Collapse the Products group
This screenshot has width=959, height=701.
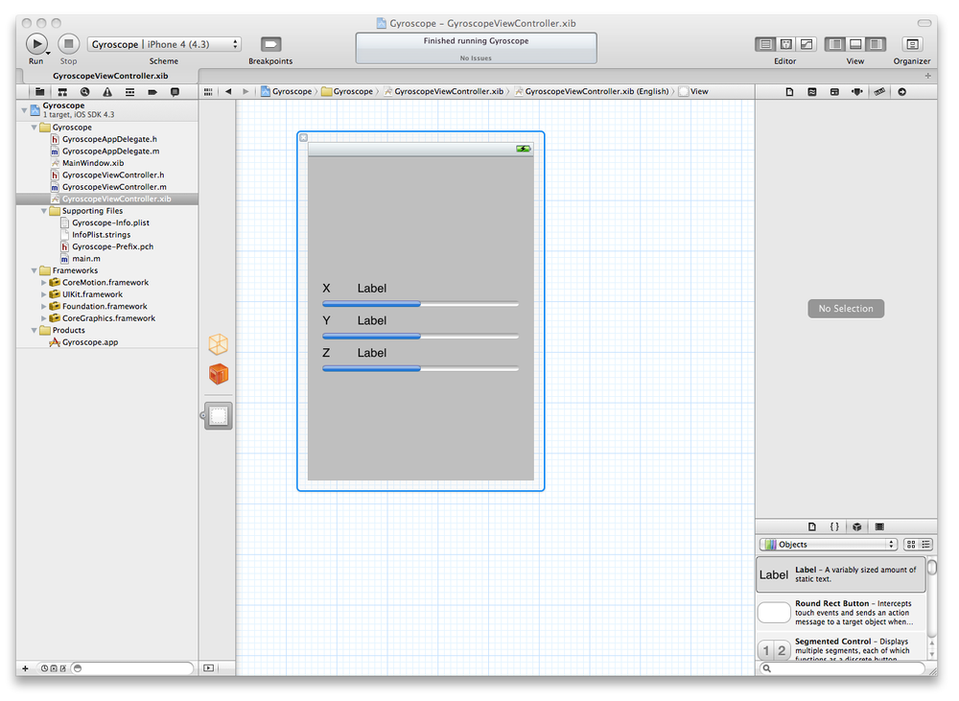tap(35, 330)
